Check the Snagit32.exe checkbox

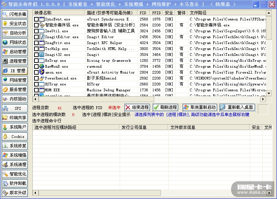(36, 55)
